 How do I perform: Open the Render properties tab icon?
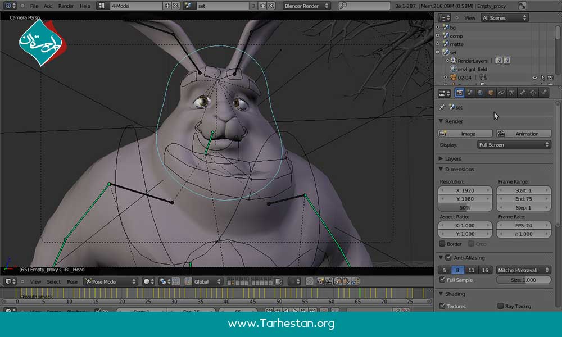tap(459, 93)
